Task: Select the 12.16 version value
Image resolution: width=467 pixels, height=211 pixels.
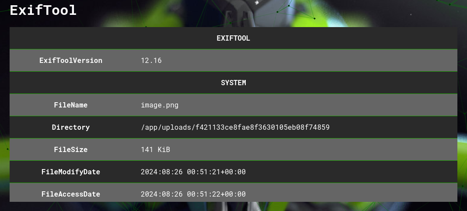Action: coord(151,60)
